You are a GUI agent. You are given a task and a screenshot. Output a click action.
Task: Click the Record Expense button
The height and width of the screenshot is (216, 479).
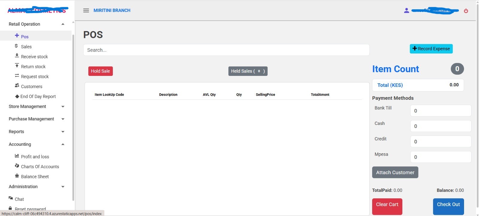[431, 49]
